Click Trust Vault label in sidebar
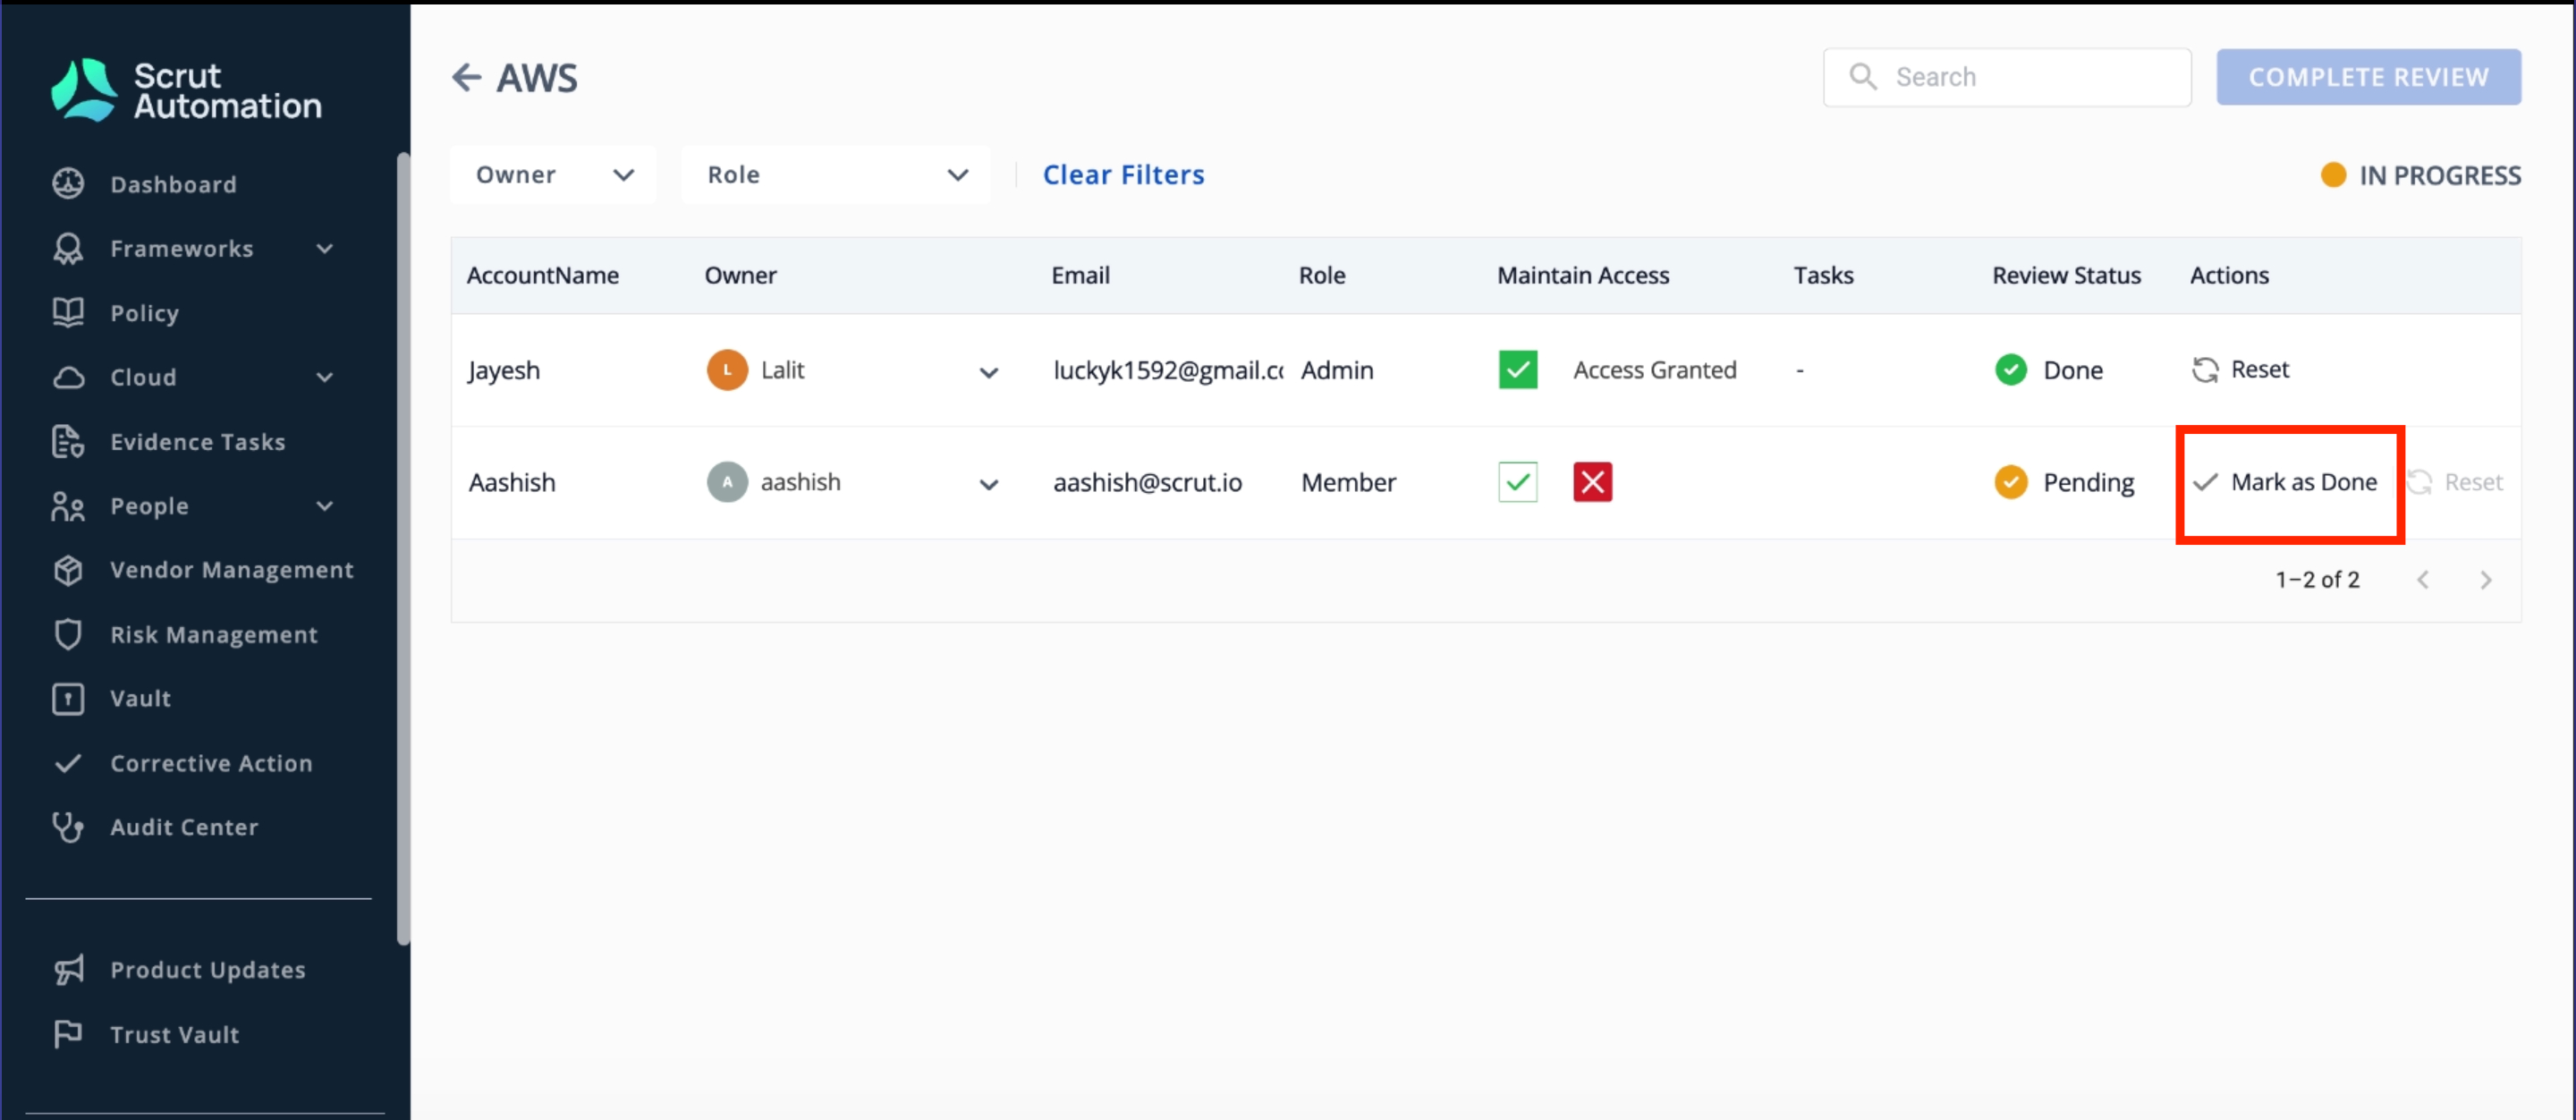This screenshot has height=1120, width=2576. coord(174,1034)
